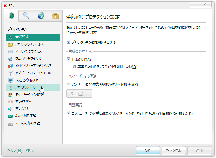Image resolution: width=216 pixels, height=158 pixels.
Task: Select ネット決済保護 in the sidebar
Action: (33, 116)
